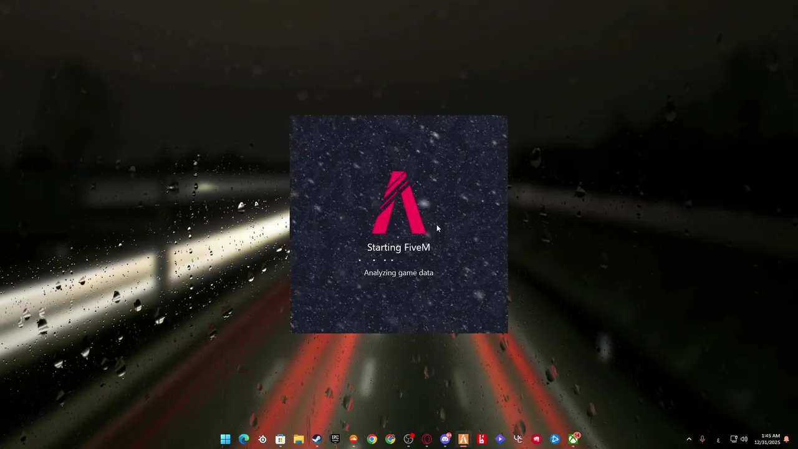Open the volume speaker tray icon
This screenshot has height=449, width=798.
point(744,439)
